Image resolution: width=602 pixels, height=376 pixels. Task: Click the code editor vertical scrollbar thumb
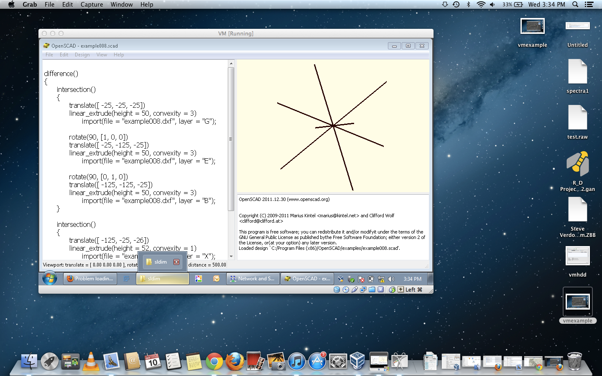231,139
